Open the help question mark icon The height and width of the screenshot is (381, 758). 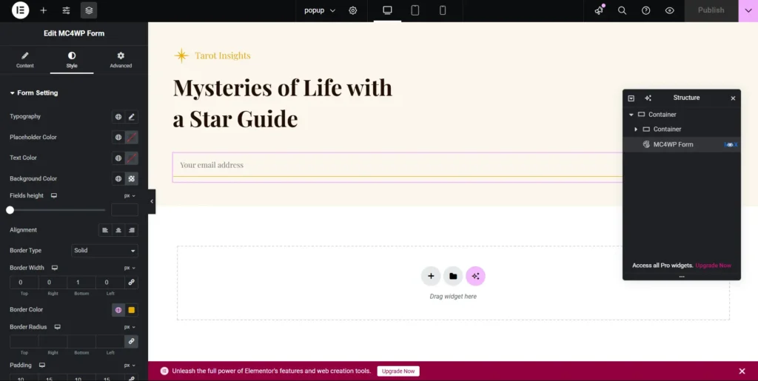click(x=645, y=10)
